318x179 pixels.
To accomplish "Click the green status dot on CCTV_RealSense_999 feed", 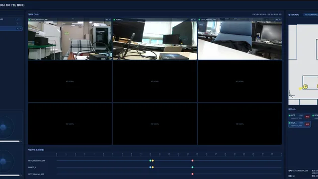I will click(29, 20).
